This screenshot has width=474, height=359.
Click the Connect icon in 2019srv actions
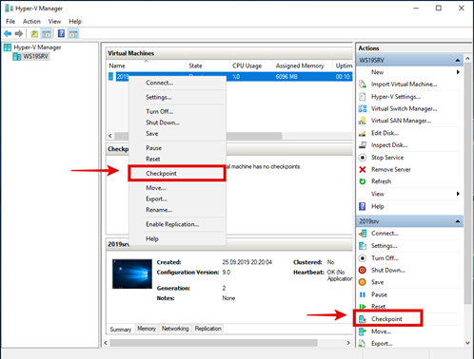point(363,234)
